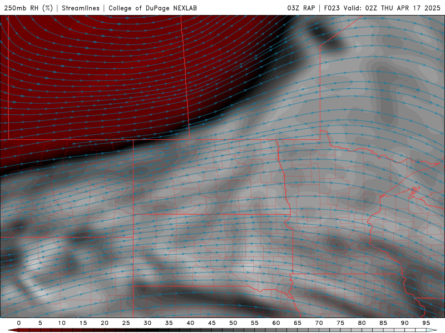445x333 pixels.
Task: Click the '0' colorbar scale label
Action: (19, 323)
